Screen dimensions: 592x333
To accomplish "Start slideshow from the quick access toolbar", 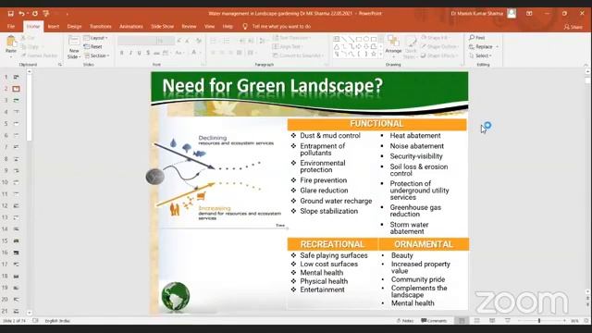I will click(x=46, y=14).
